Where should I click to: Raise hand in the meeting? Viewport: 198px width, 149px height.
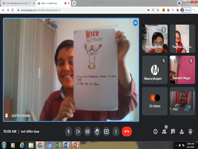[x=97, y=131]
